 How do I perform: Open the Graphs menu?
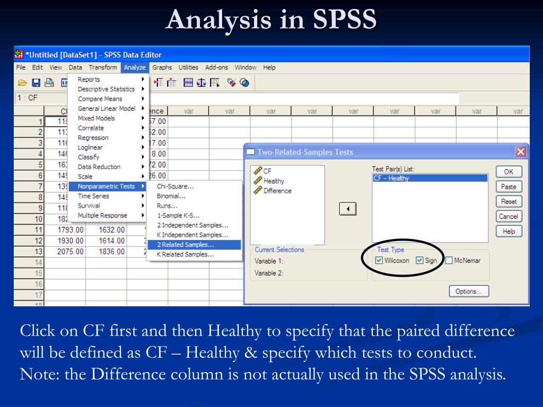pyautogui.click(x=162, y=67)
